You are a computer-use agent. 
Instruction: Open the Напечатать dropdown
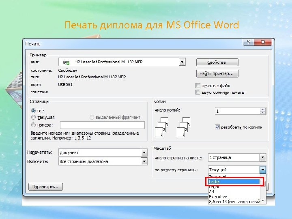click(144, 152)
